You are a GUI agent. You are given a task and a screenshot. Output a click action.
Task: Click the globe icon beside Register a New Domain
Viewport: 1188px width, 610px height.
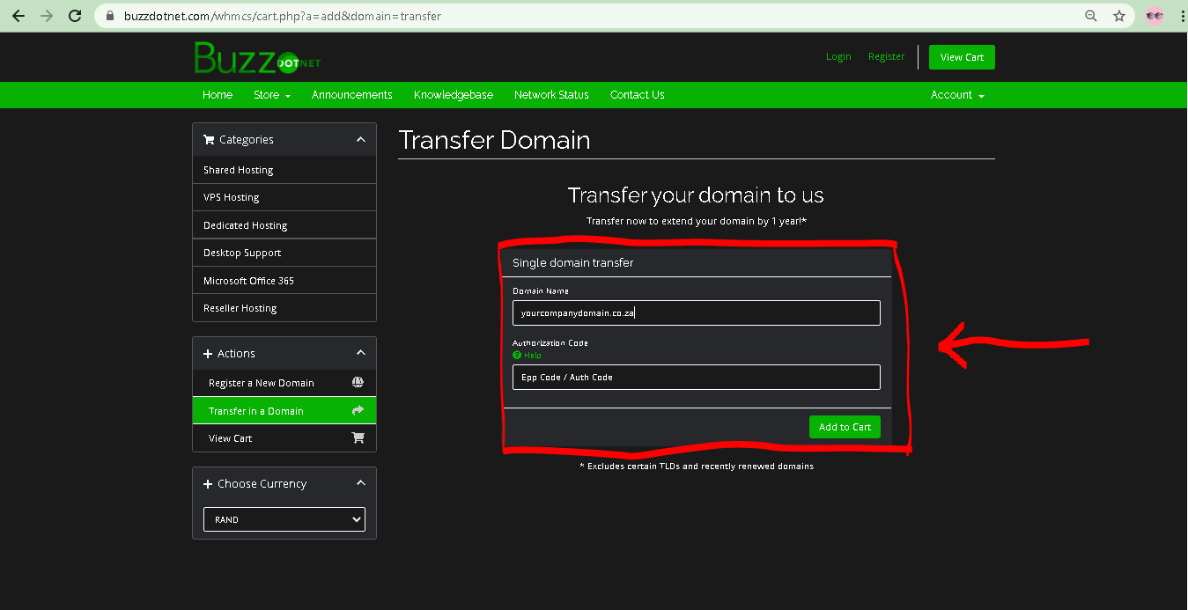358,383
